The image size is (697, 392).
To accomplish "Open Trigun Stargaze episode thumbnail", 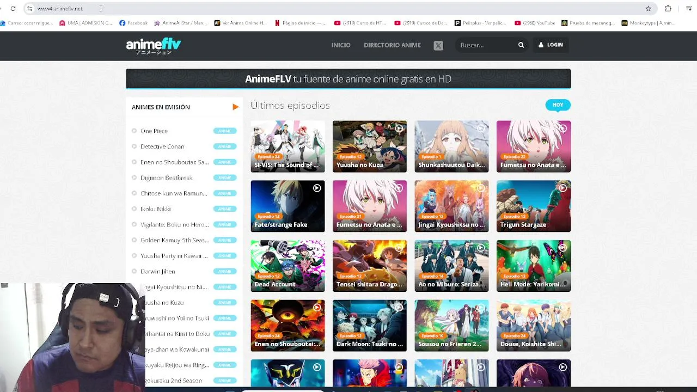I will pyautogui.click(x=534, y=206).
